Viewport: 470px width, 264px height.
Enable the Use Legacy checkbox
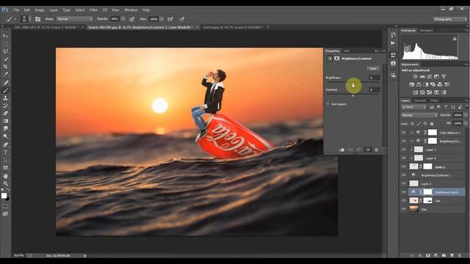tap(328, 104)
